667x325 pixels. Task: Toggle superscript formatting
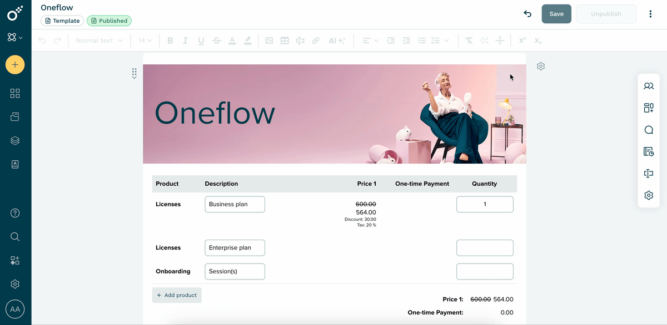tap(522, 40)
